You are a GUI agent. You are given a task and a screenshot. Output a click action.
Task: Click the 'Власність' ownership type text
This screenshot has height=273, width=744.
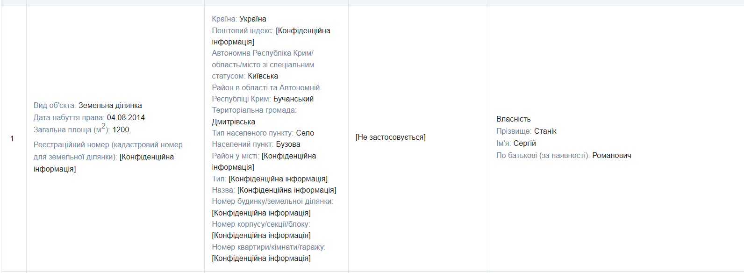514,119
